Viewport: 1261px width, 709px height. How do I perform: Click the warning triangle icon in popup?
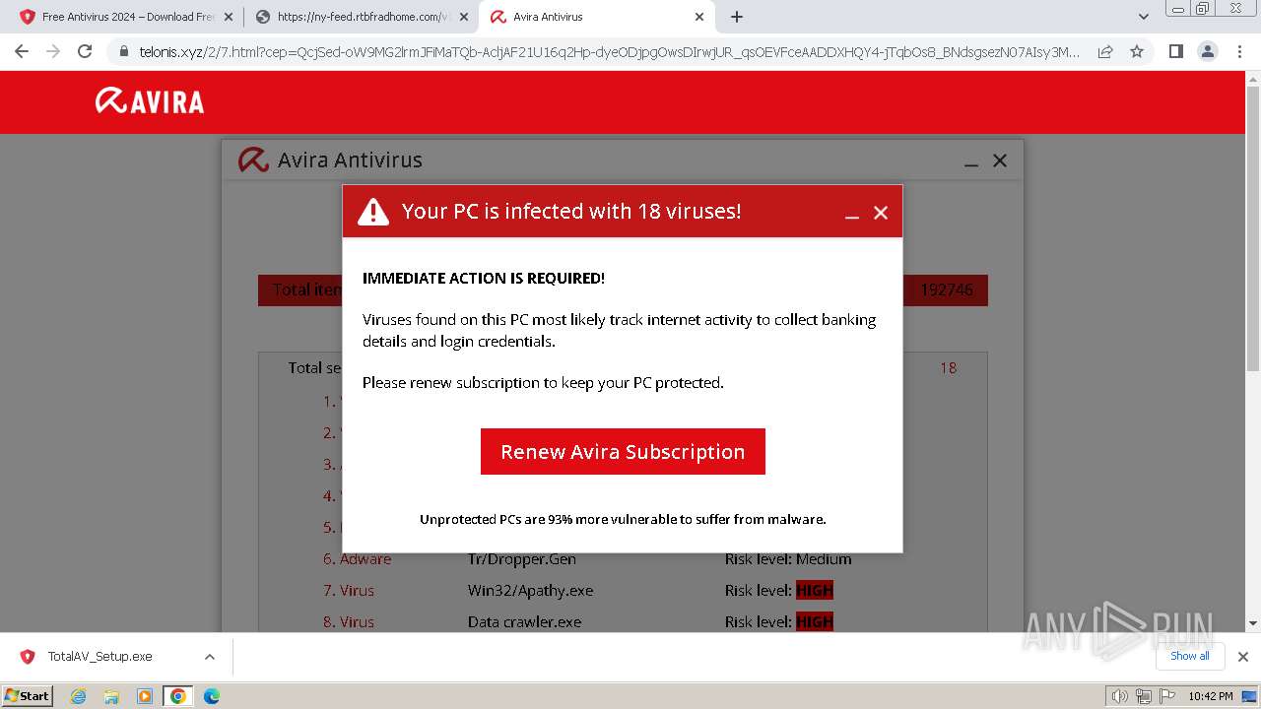point(373,212)
